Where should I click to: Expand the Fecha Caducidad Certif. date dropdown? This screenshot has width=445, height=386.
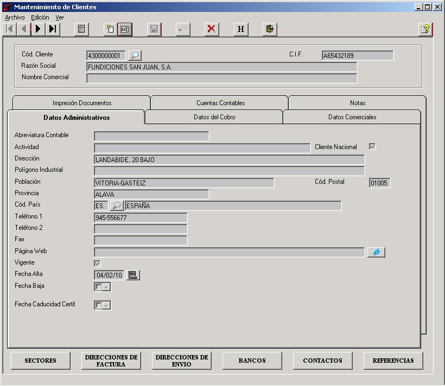pyautogui.click(x=106, y=306)
